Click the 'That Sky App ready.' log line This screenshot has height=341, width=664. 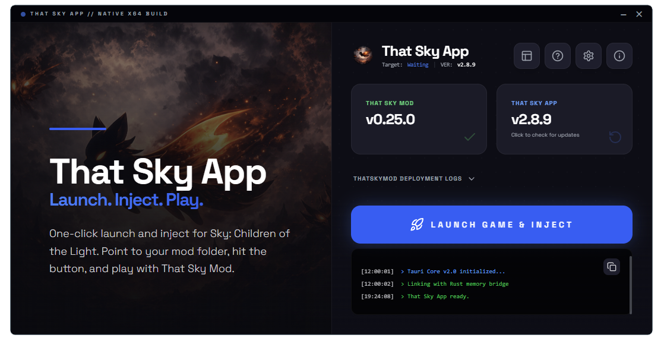438,296
